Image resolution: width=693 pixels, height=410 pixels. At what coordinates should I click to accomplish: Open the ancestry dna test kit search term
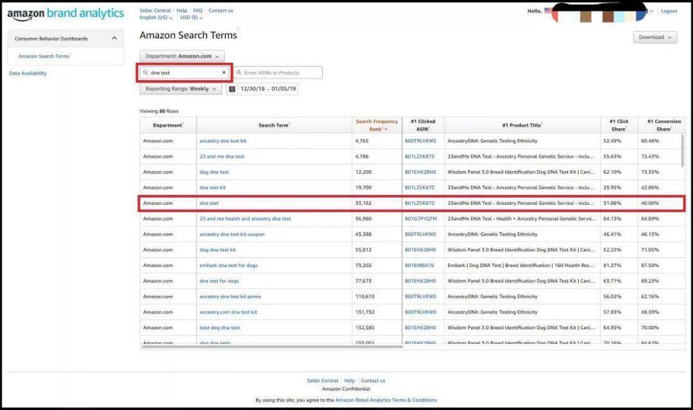click(223, 141)
